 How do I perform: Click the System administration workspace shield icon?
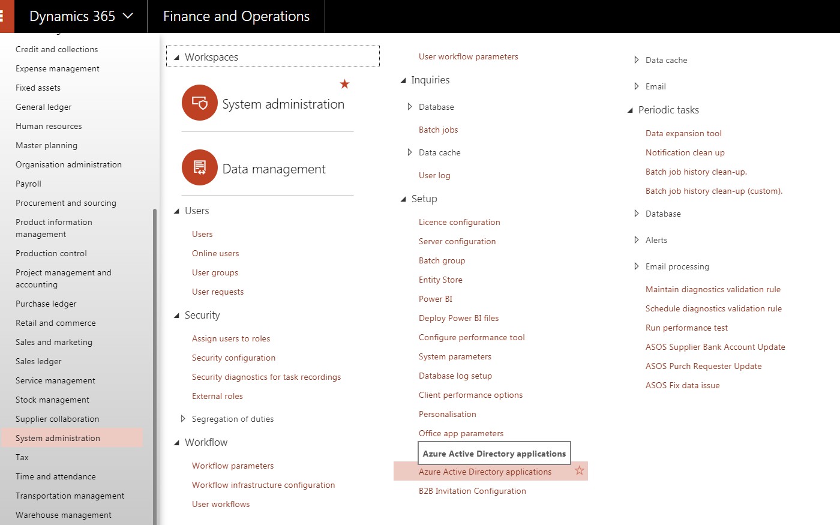point(199,103)
